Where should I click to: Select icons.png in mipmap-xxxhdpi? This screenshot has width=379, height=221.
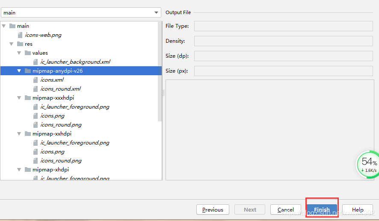52,116
